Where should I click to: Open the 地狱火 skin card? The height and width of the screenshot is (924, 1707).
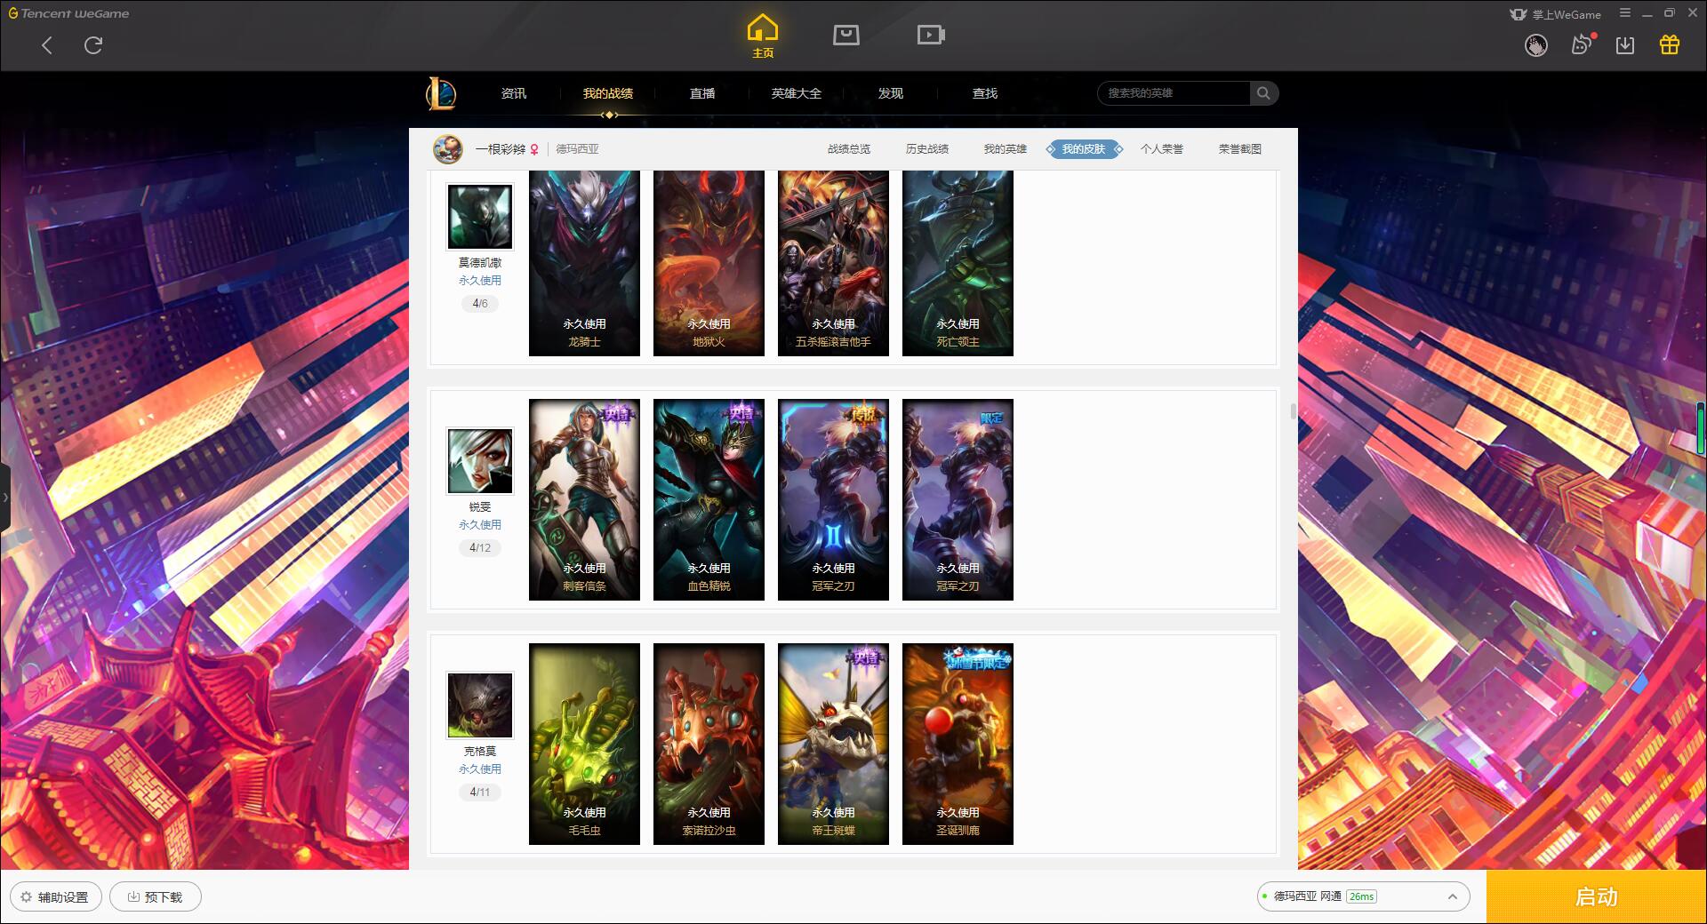pyautogui.click(x=709, y=263)
